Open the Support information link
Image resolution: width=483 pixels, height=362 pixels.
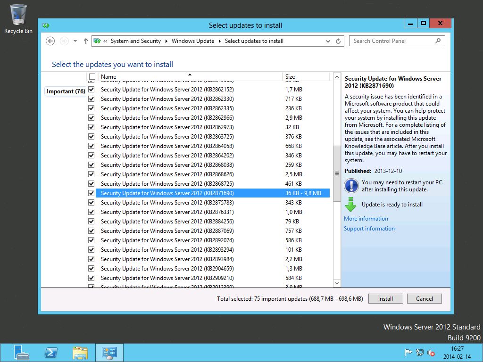click(369, 229)
